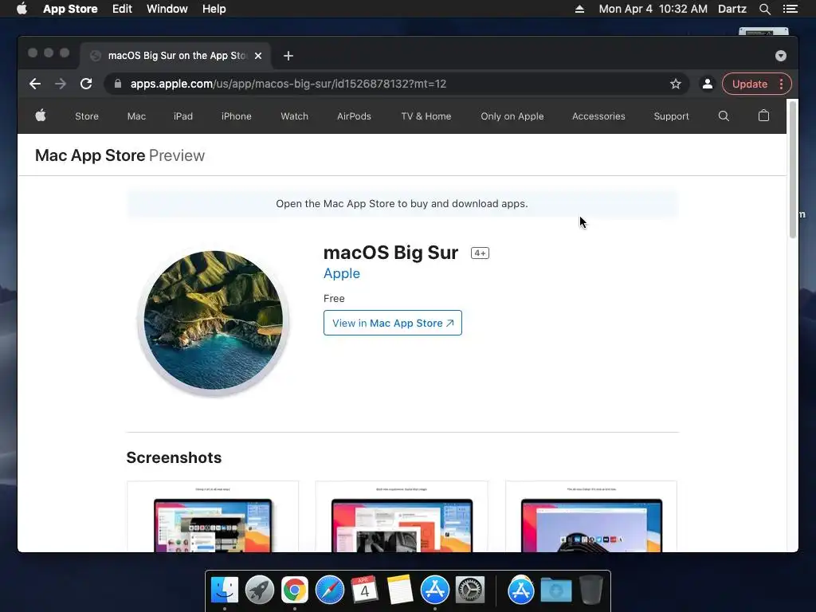View site information via lock icon
The image size is (816, 612).
point(118,84)
